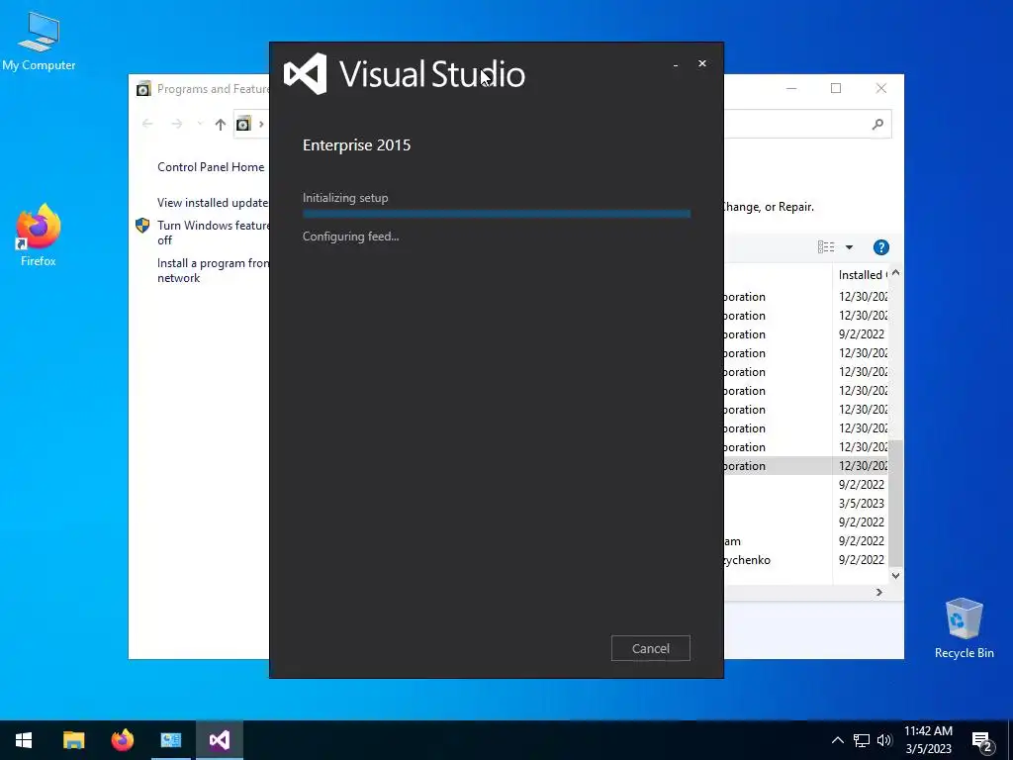Select the Recycle Bin desktop icon
1013x760 pixels.
tap(964, 628)
